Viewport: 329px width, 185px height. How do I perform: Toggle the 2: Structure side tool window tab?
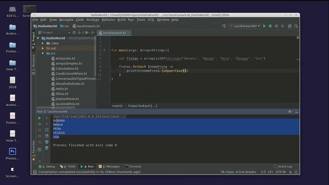(33, 65)
